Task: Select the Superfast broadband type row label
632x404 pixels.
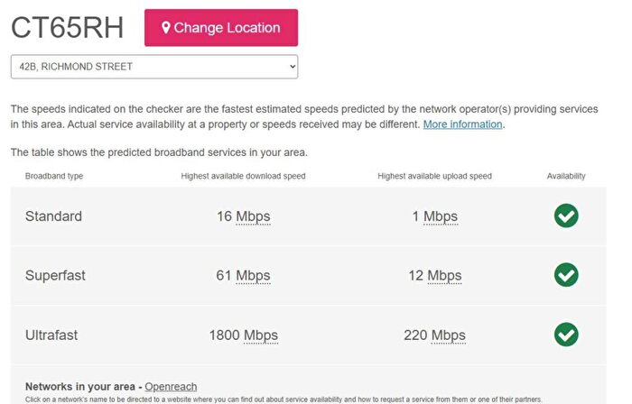Action: tap(55, 276)
